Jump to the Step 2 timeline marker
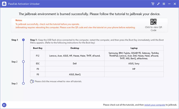 [x=23, y=62]
